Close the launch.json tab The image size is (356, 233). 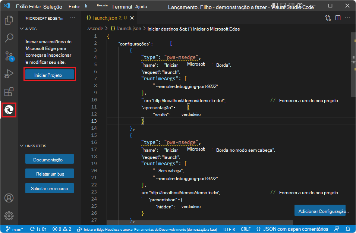(x=132, y=18)
